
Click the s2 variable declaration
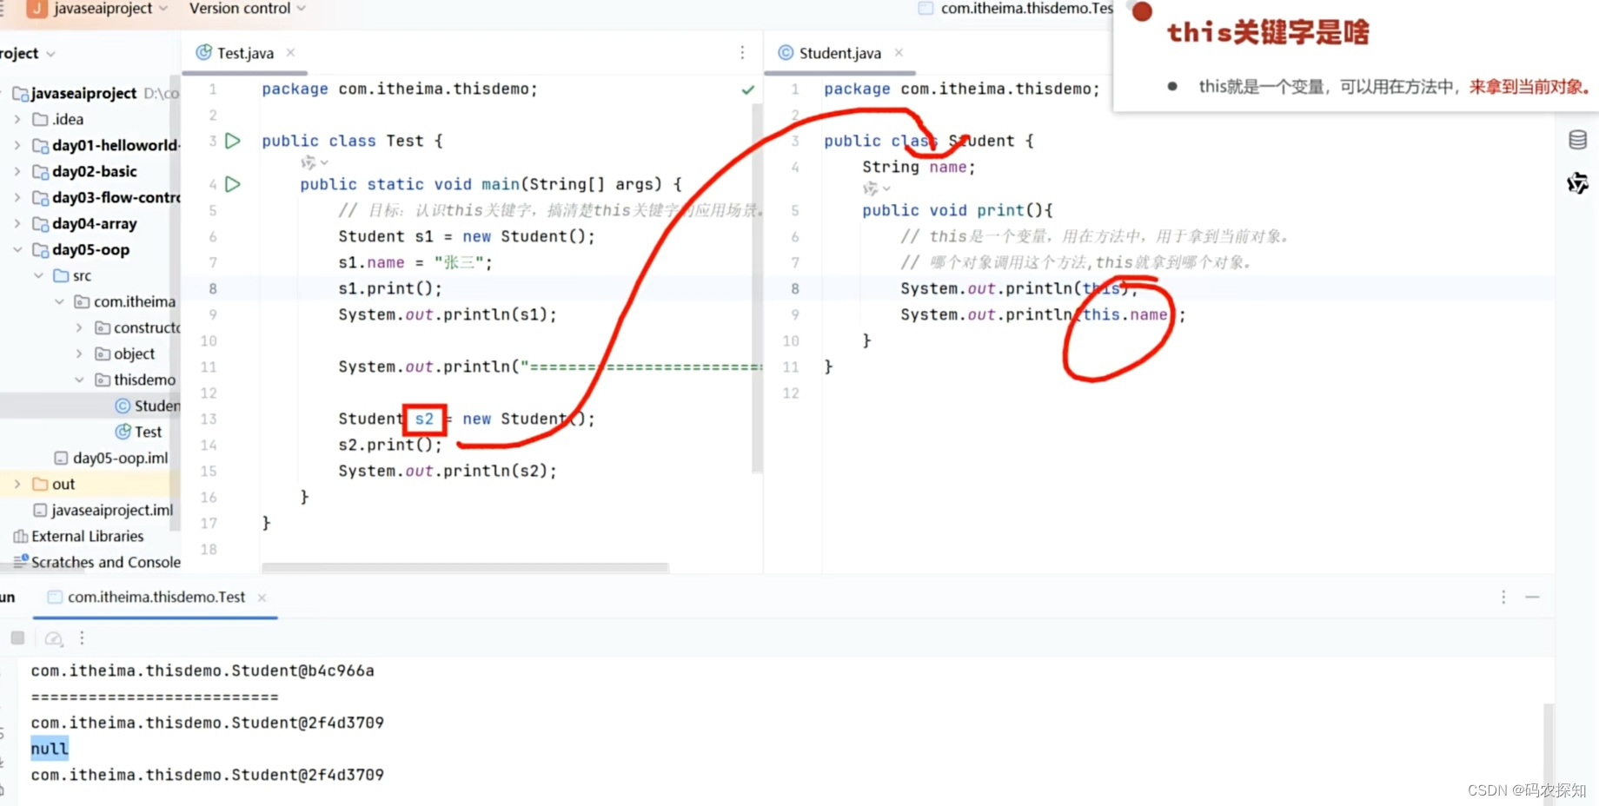coord(424,419)
